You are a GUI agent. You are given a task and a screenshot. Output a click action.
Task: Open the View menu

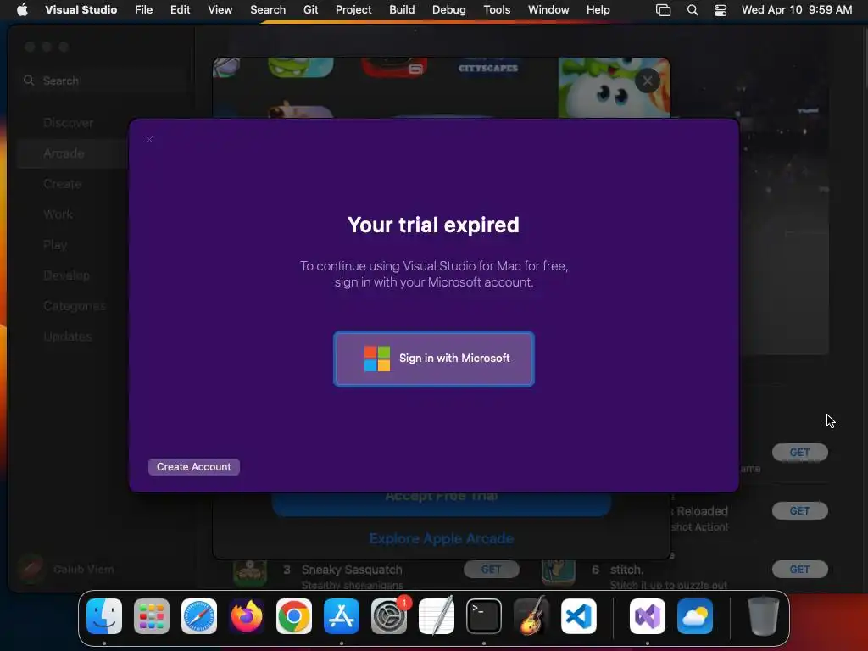tap(220, 9)
